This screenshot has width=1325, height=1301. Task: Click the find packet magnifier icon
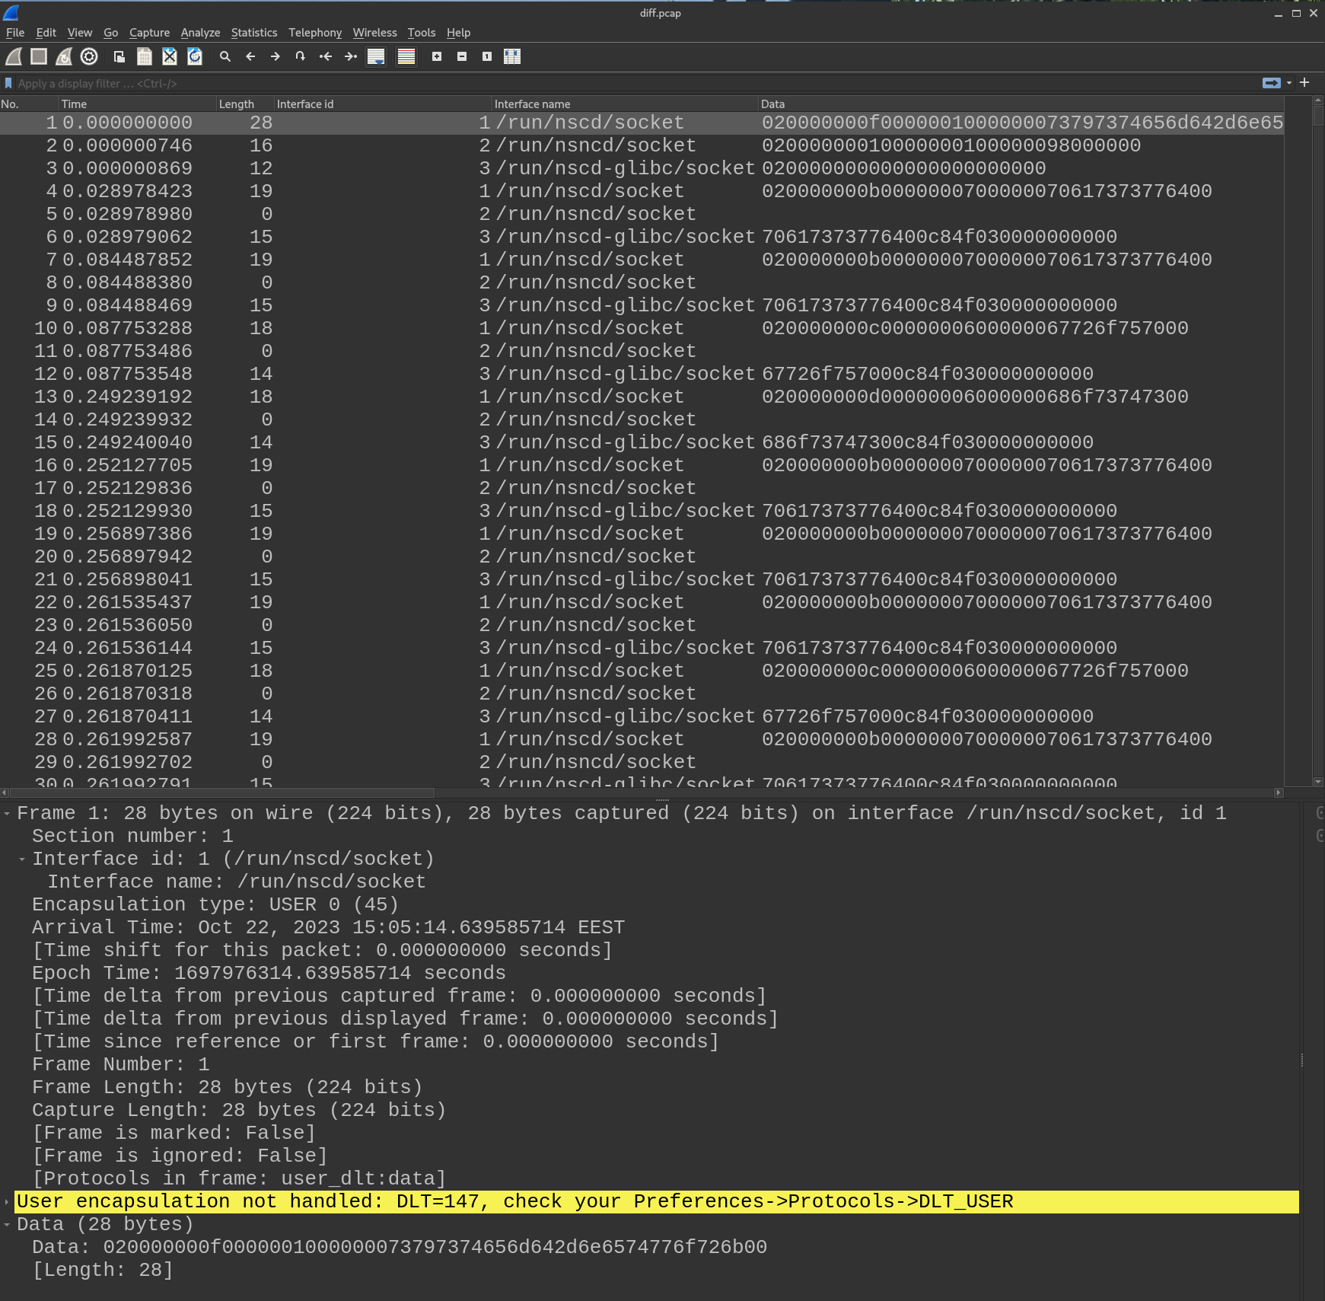tap(225, 56)
